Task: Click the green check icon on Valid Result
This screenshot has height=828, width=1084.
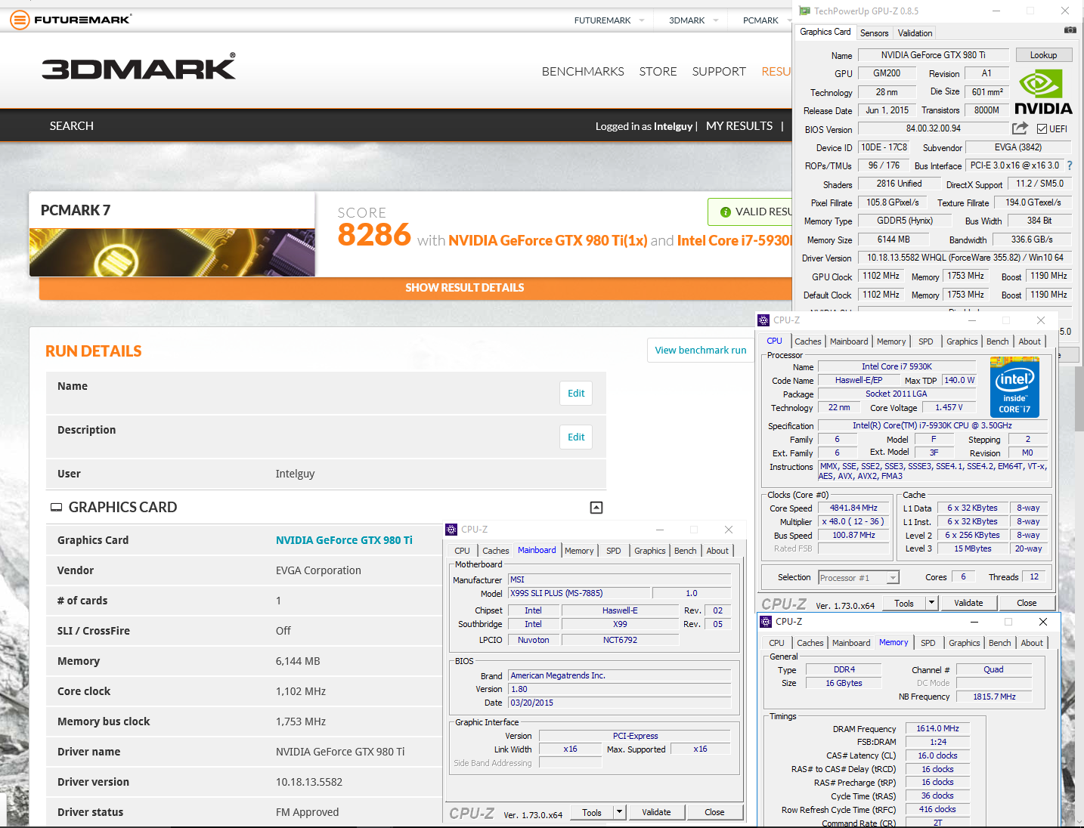Action: click(x=726, y=212)
